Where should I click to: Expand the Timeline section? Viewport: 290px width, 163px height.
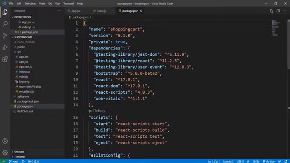38,157
